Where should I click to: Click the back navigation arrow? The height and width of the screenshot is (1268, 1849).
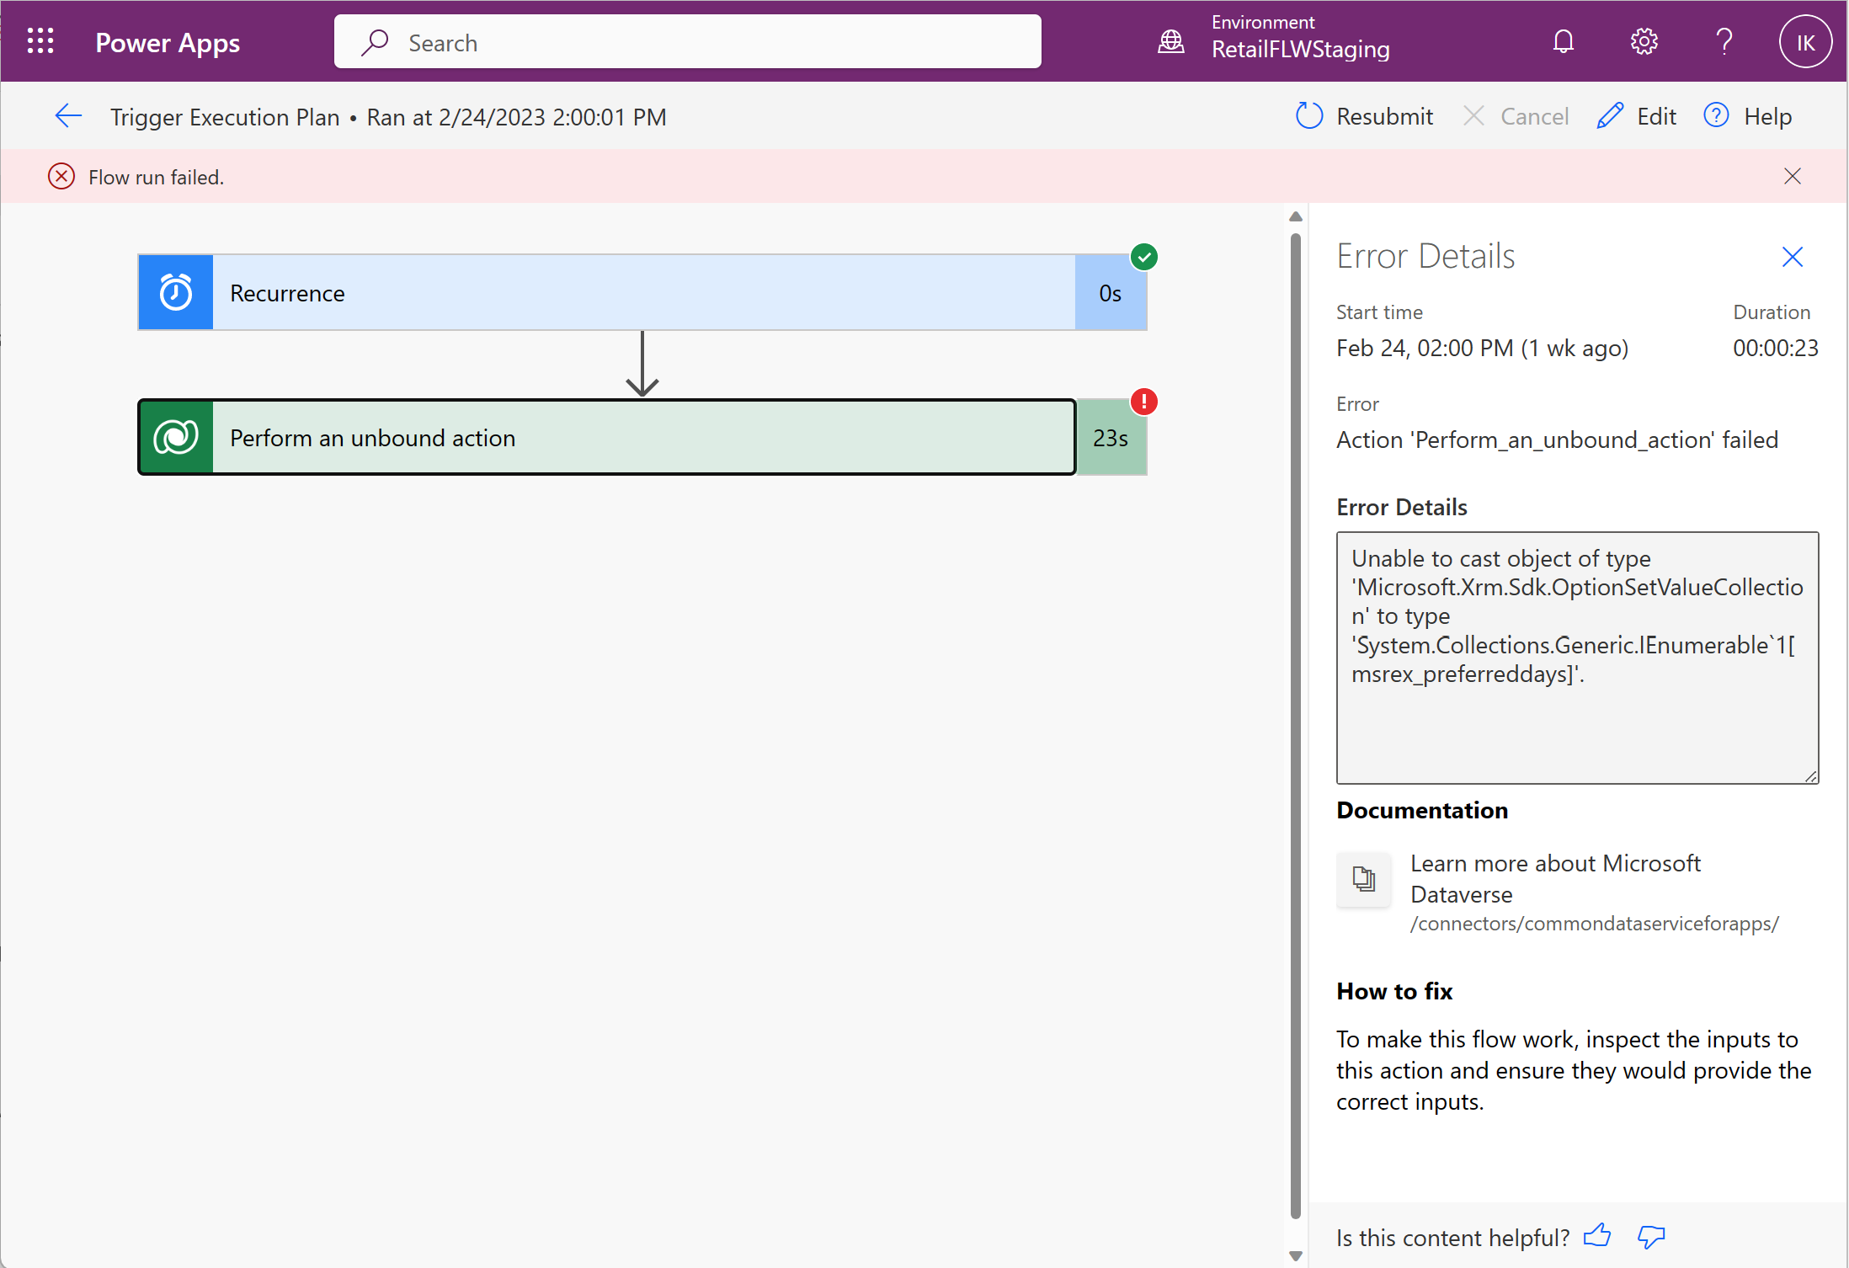click(67, 116)
